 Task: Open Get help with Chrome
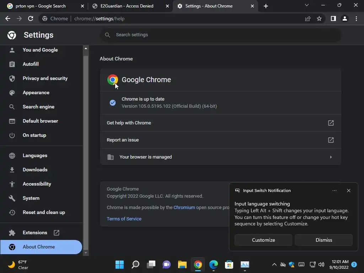220,123
